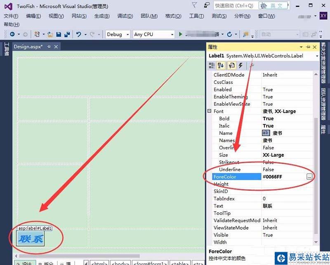Open the Label1 object selector dropdown
330x265 pixels.
tap(317, 56)
